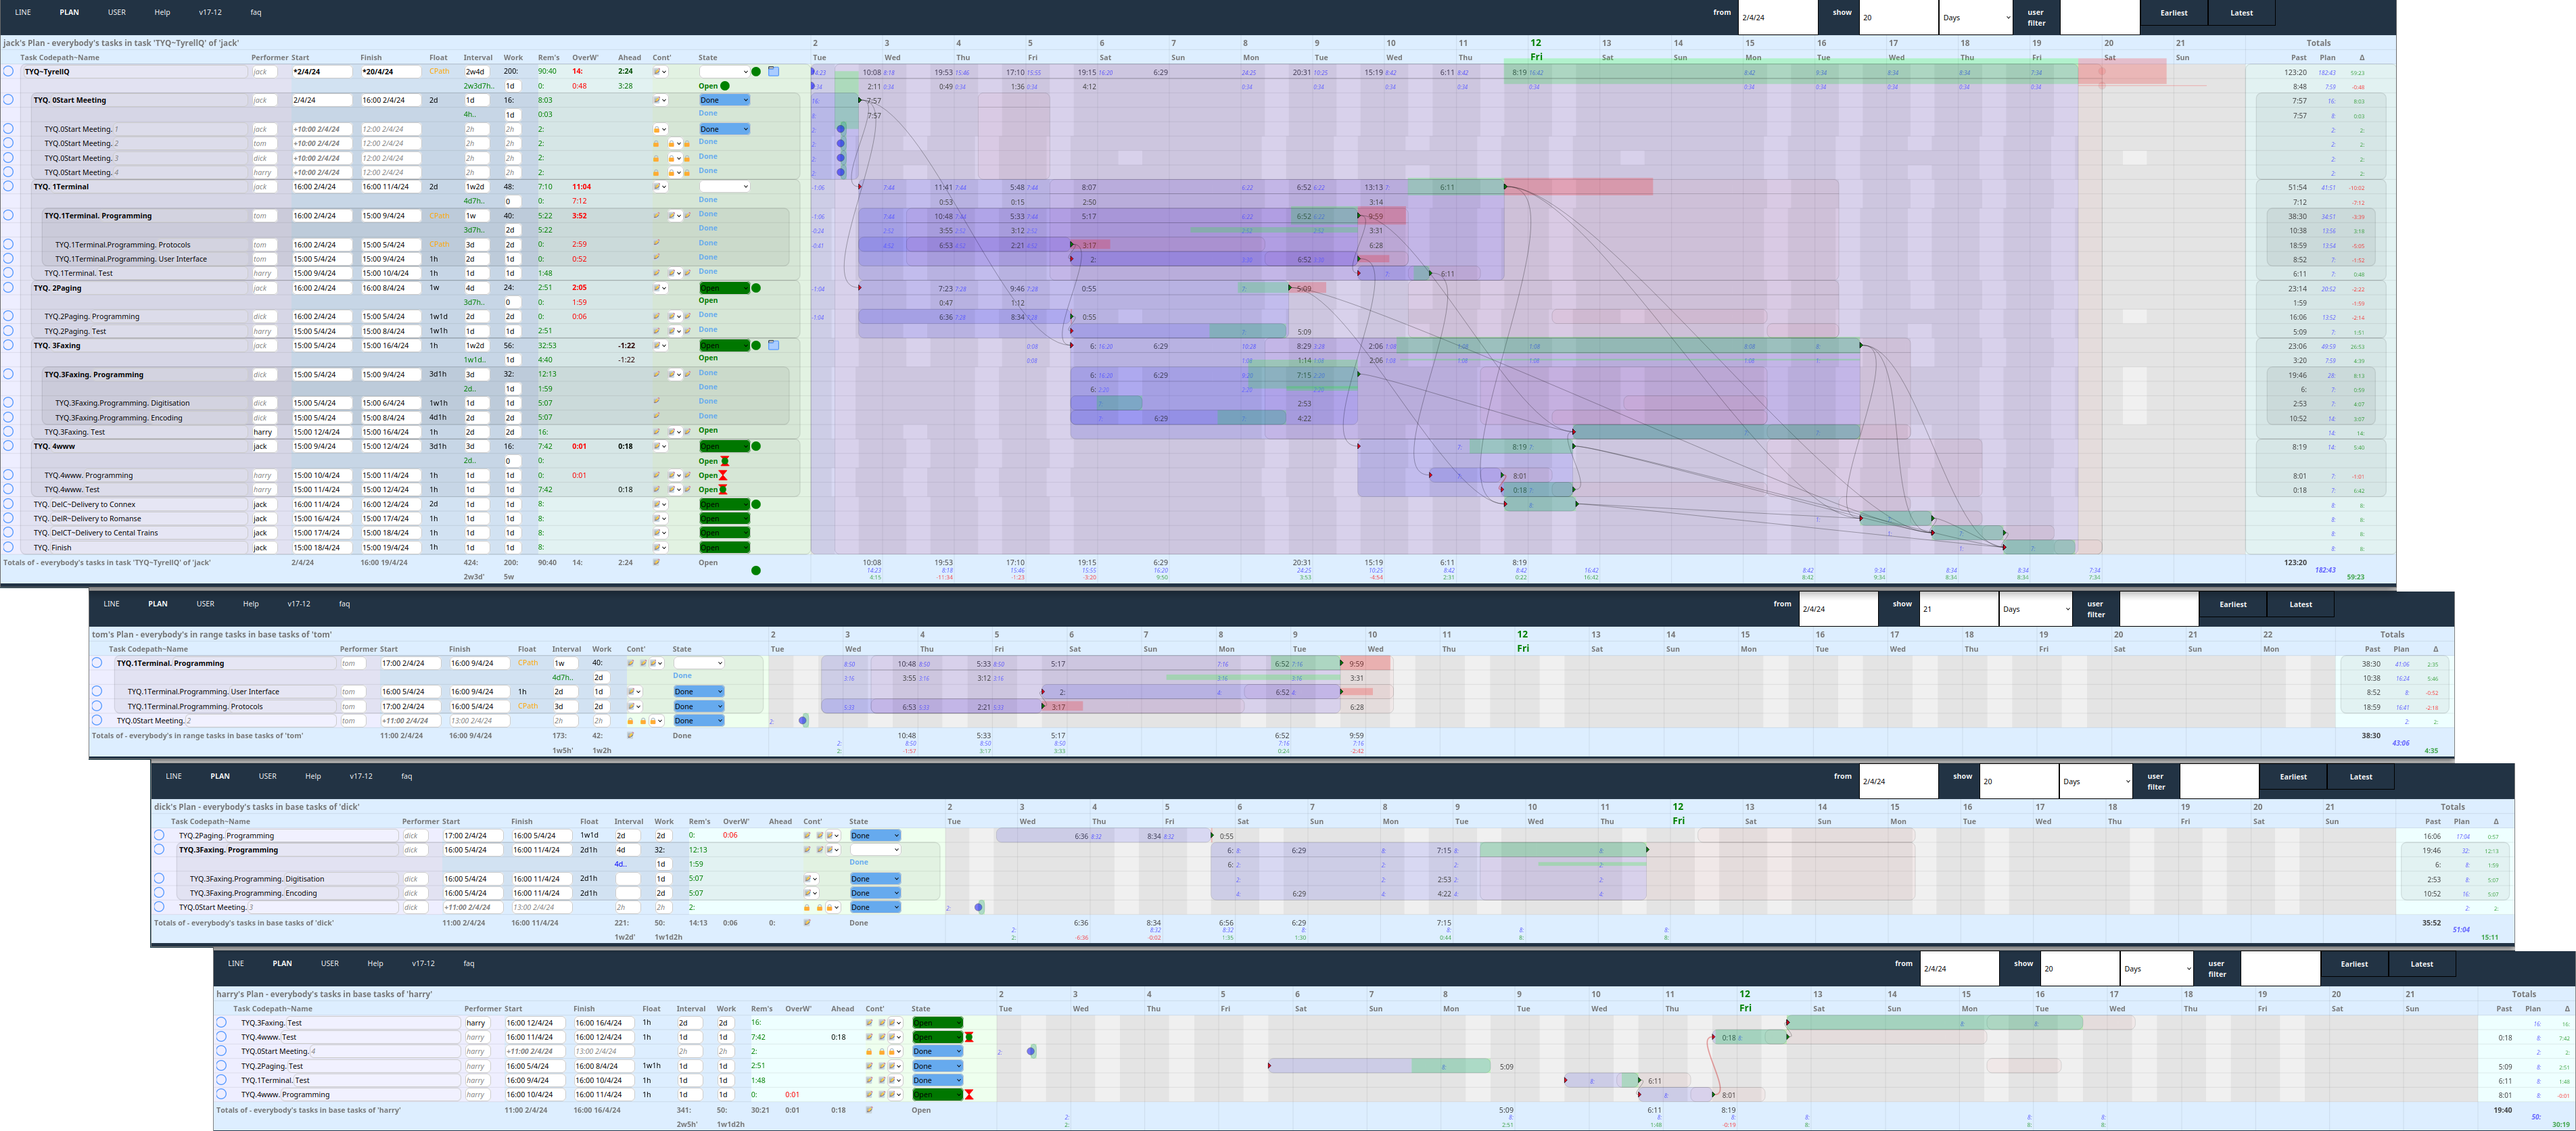Screen dimensions: 2576x1131
Task: Click the rightmost lock icon on the TYQ.0Start Meeting. 4 row, jack's plan
Action: 687,172
